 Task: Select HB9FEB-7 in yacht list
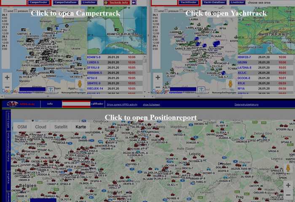(x=244, y=57)
